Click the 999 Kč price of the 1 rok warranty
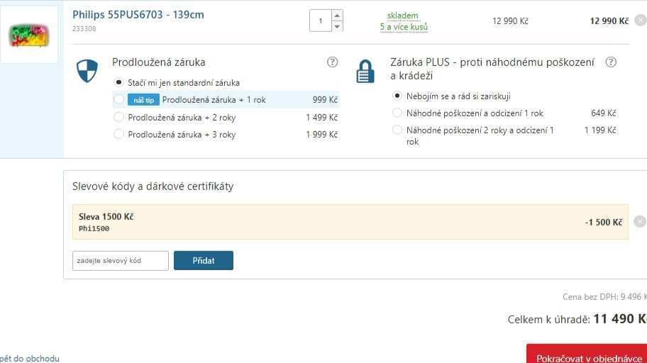Viewport: 647px width, 363px height. pos(325,100)
